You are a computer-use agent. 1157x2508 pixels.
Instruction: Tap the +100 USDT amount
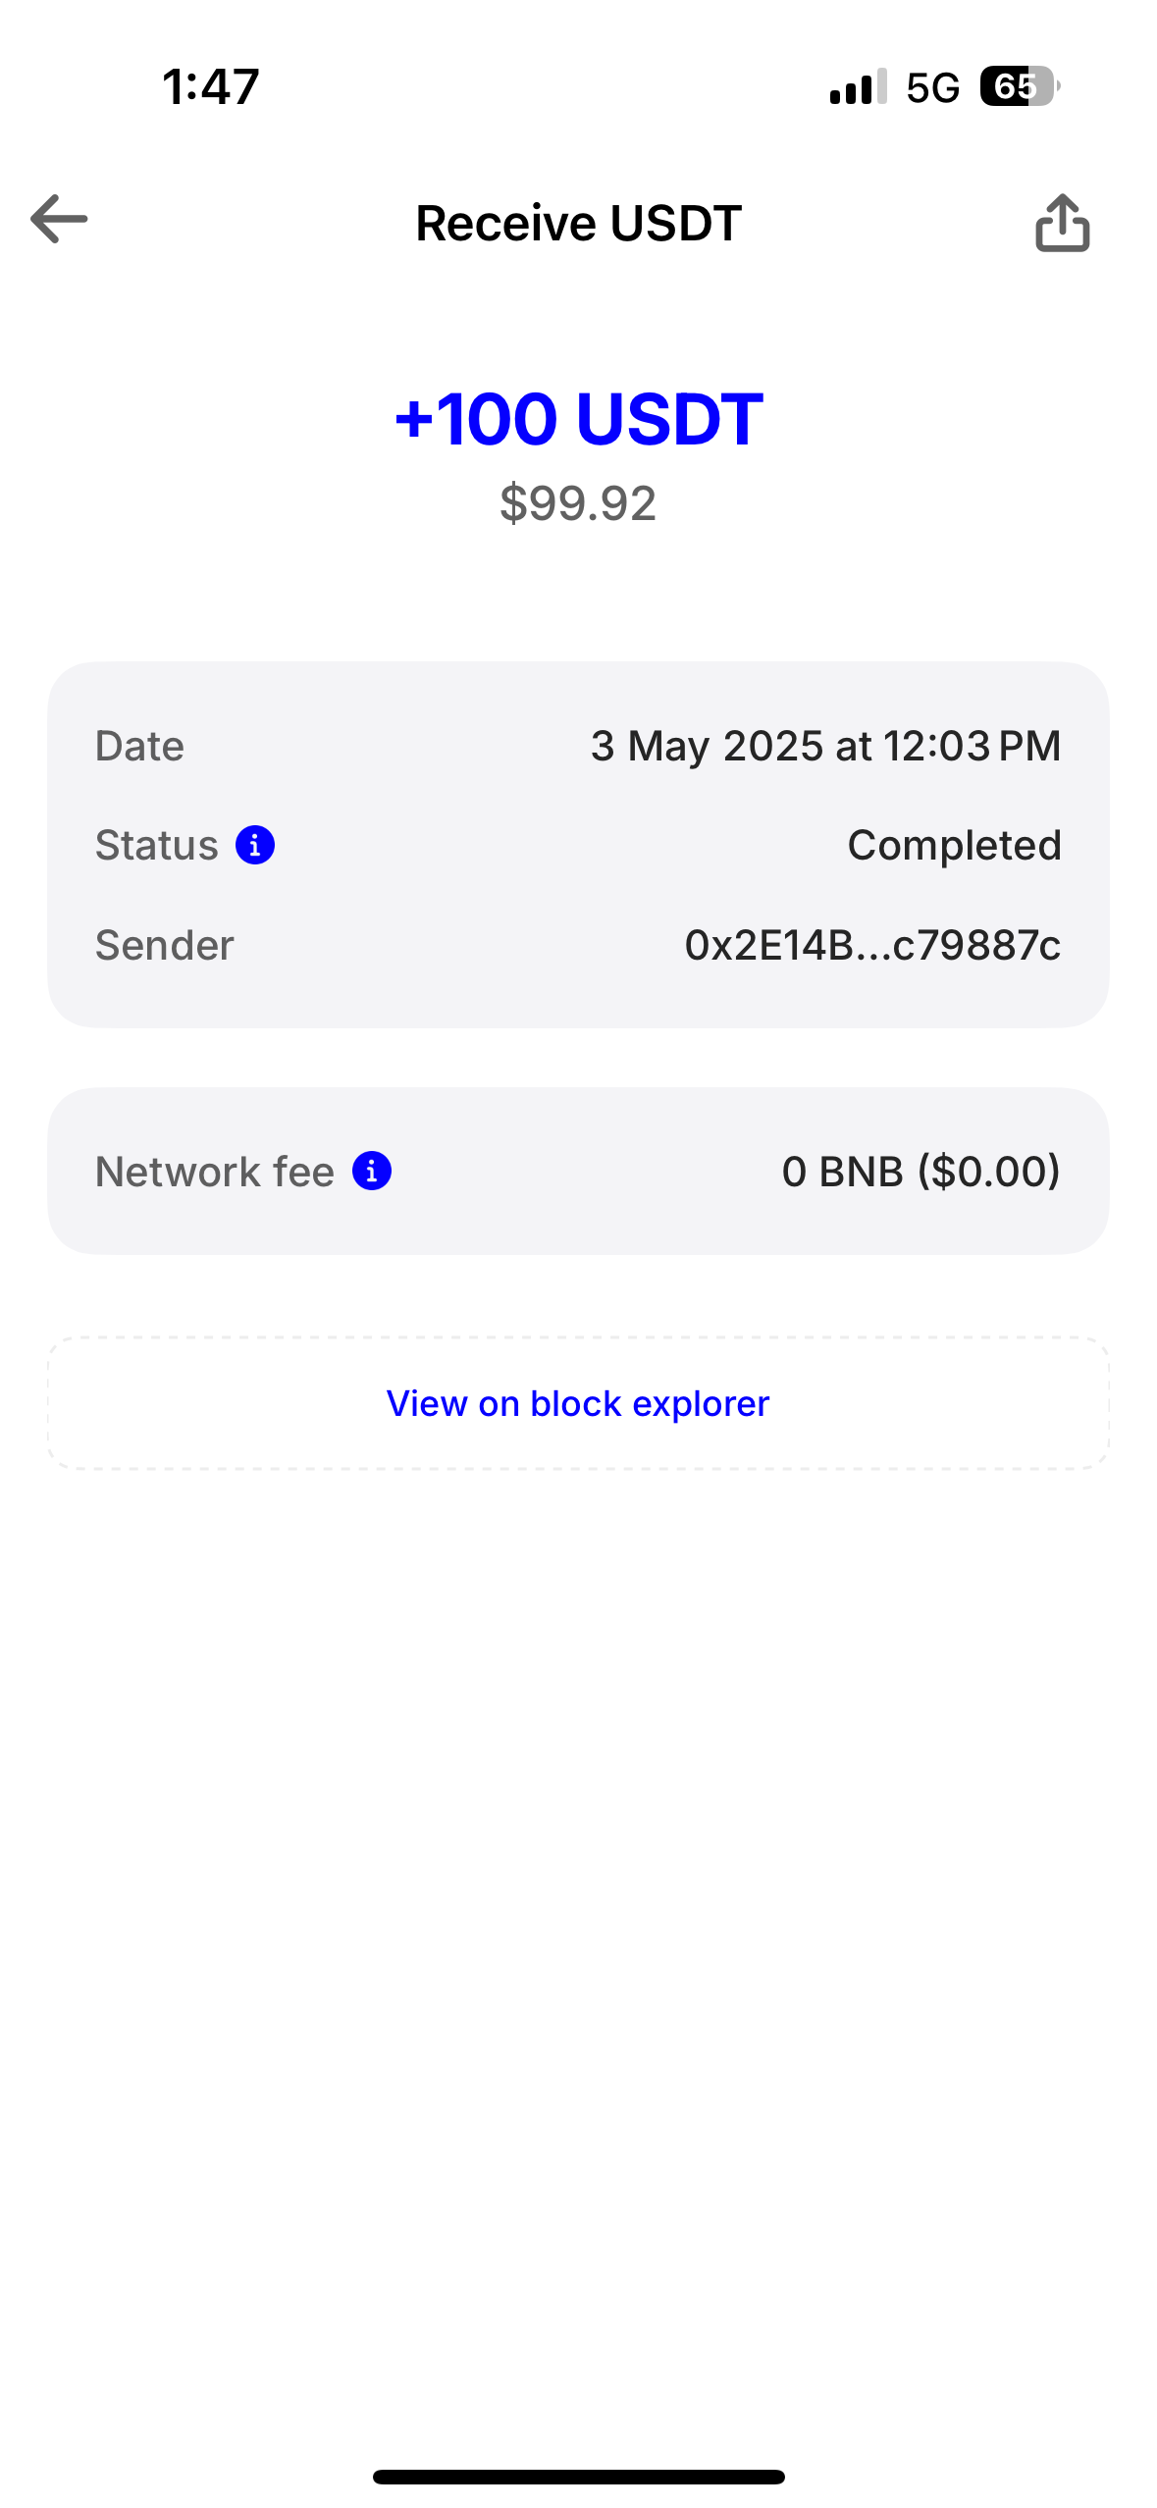click(578, 419)
